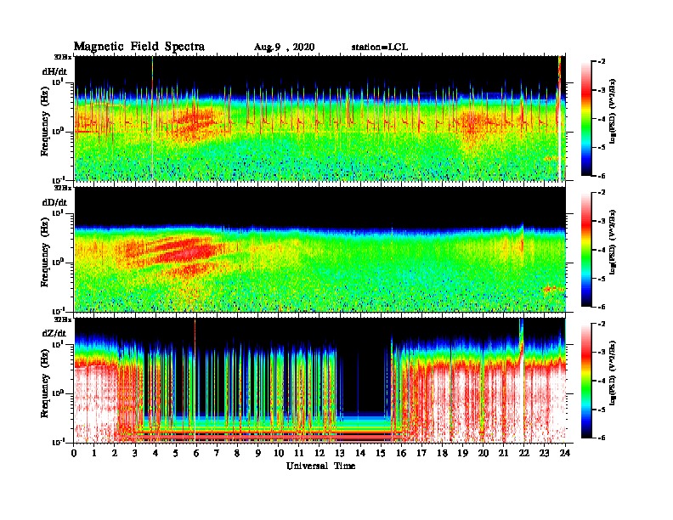The width and height of the screenshot is (673, 520).
Task: Click the x-axis tick label 18
Action: (x=442, y=453)
